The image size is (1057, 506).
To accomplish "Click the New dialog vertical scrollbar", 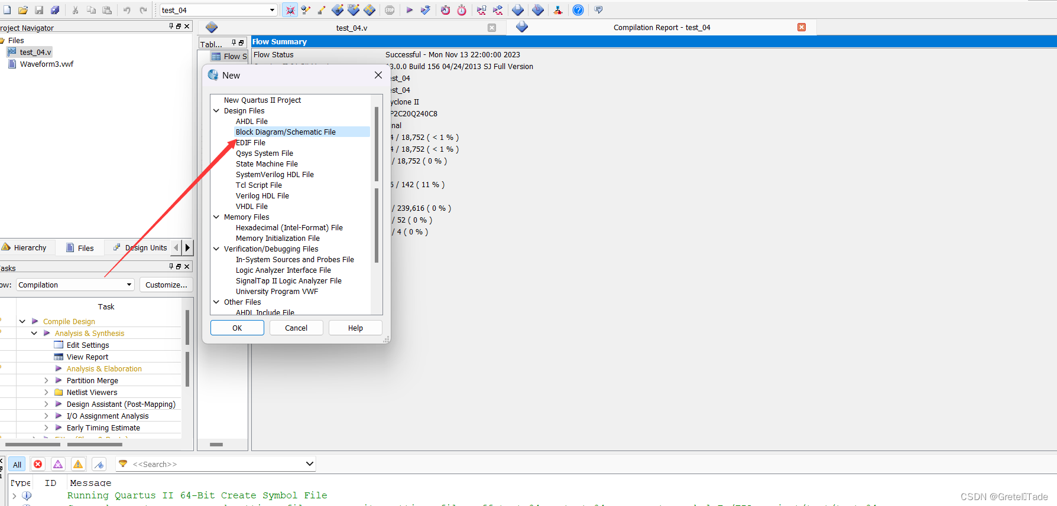I will (x=377, y=184).
